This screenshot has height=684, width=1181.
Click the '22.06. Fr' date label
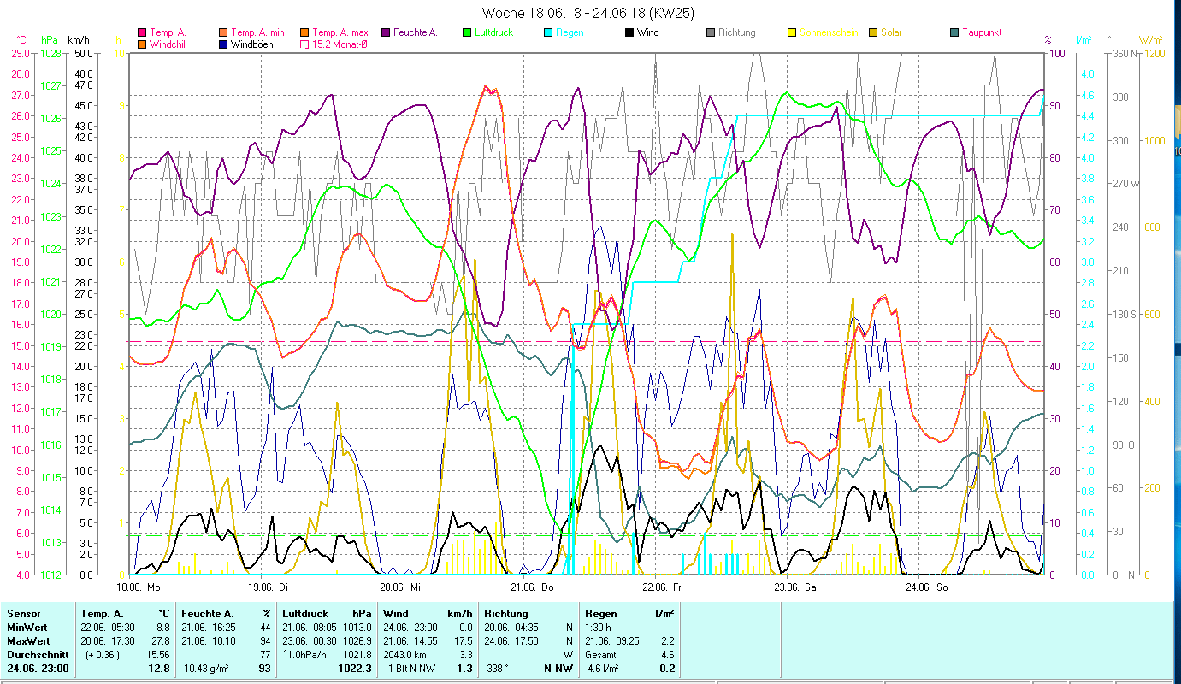[x=664, y=587]
